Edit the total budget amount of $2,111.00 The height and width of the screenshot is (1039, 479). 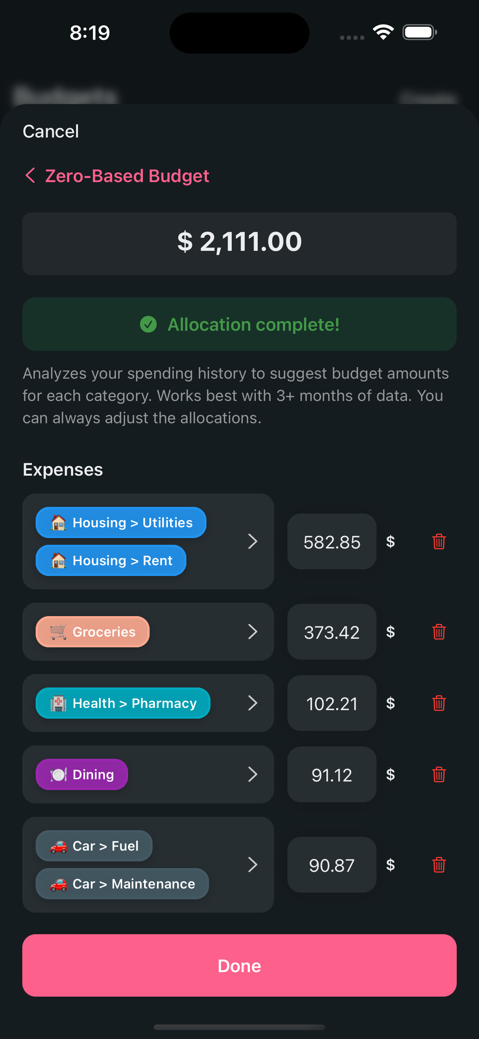pos(239,242)
